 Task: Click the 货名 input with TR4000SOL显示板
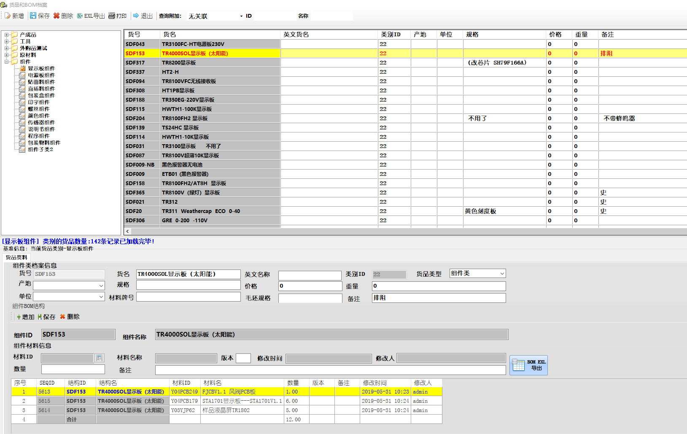click(188, 274)
